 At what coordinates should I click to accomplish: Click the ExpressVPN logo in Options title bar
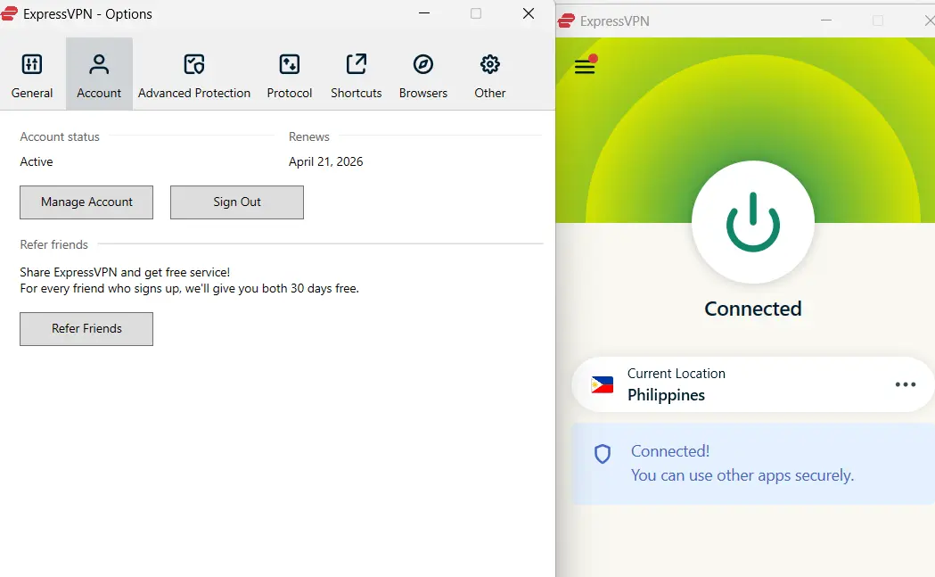(x=10, y=13)
